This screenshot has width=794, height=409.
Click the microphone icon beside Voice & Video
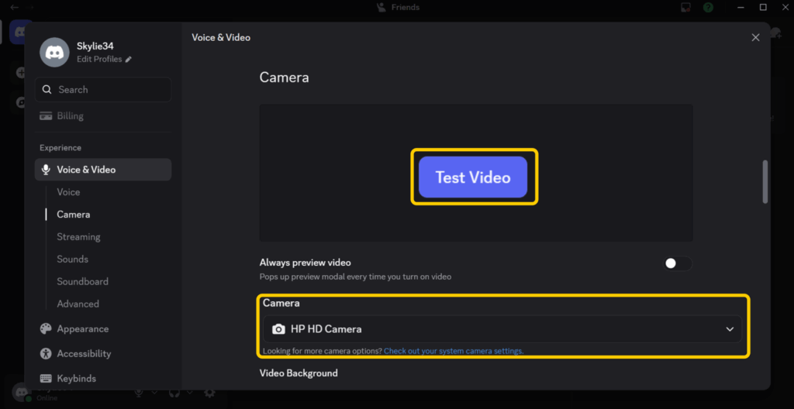pyautogui.click(x=46, y=170)
